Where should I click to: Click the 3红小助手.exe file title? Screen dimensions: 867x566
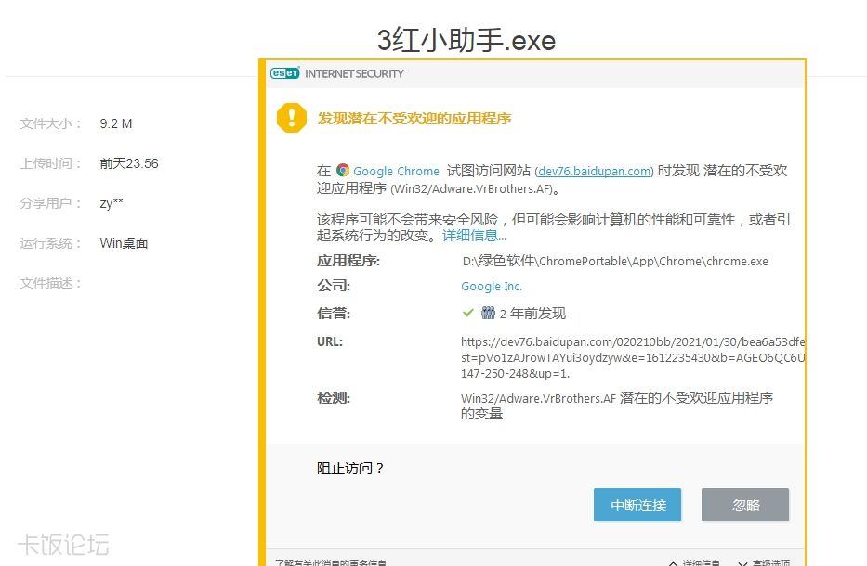click(x=466, y=41)
